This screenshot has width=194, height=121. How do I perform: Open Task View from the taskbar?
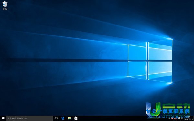56,118
